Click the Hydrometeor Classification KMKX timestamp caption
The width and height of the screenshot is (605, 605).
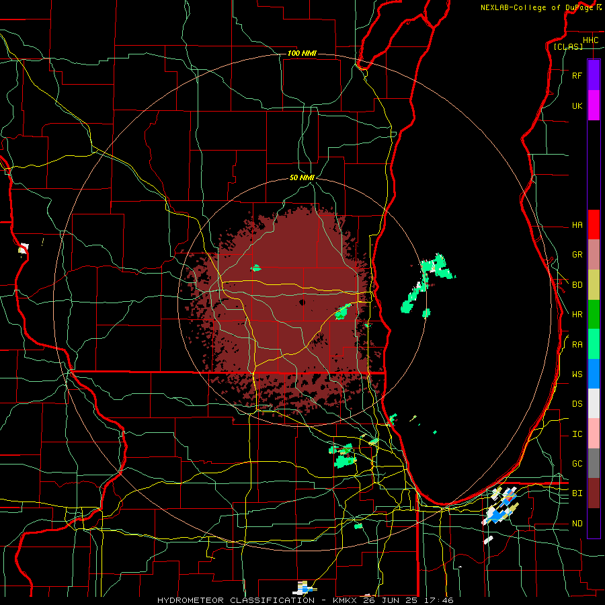click(x=305, y=600)
